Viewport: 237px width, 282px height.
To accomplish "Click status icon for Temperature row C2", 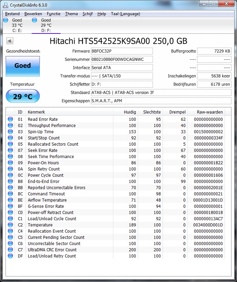I will click(x=10, y=225).
